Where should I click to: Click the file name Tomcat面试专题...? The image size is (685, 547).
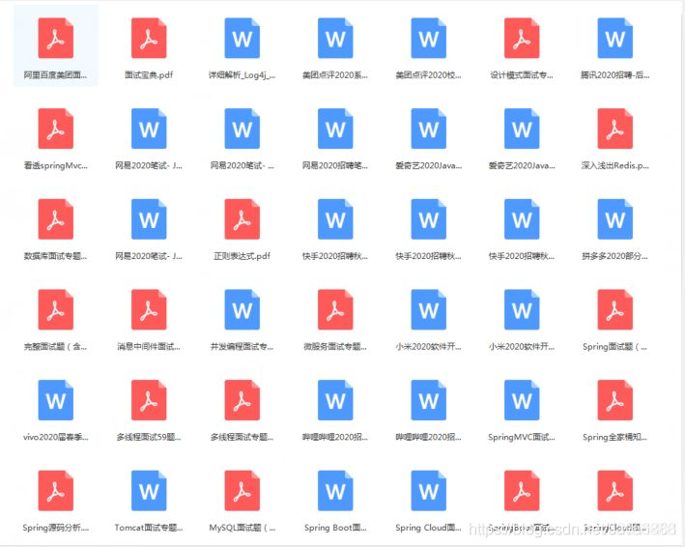tap(149, 528)
